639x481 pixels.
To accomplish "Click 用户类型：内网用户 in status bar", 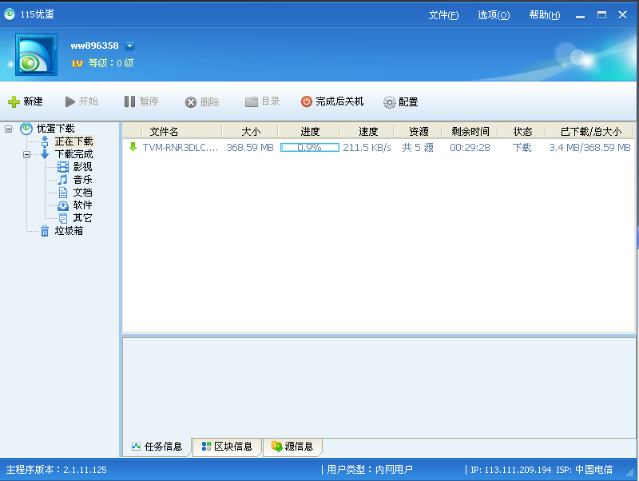I will click(x=370, y=470).
